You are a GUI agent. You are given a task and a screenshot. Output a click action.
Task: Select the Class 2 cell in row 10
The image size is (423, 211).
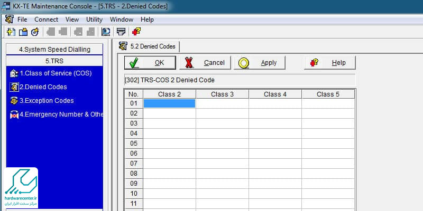tap(169, 194)
